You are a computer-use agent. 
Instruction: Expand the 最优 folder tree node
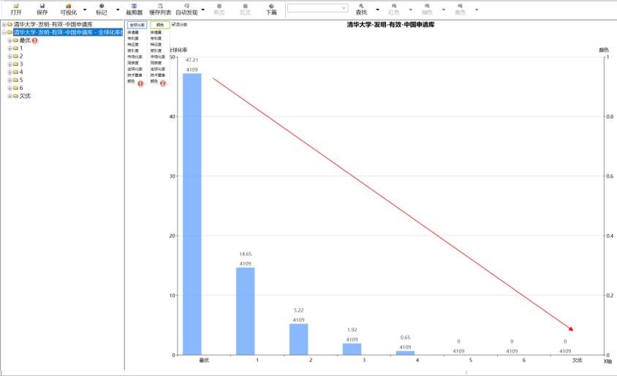coord(10,40)
